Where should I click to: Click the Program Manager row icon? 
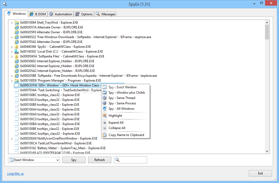click(17, 80)
